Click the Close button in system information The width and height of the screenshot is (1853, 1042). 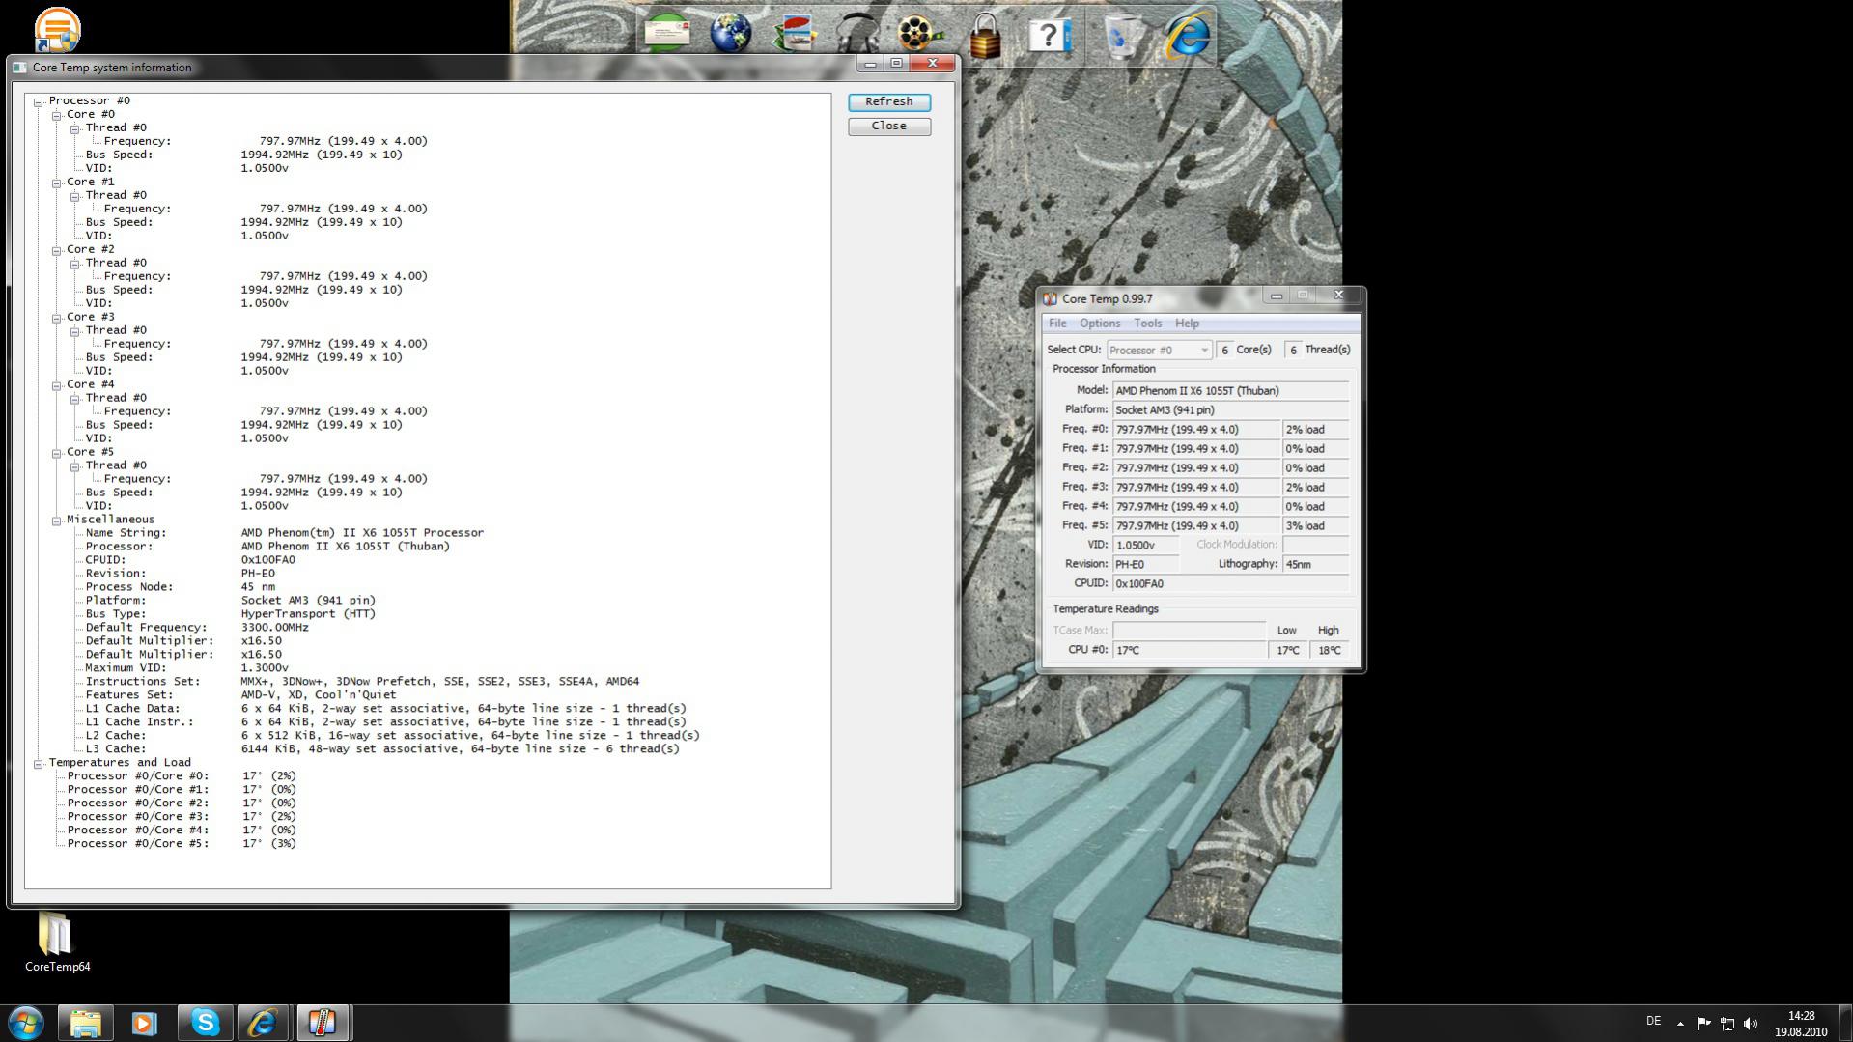888,127
